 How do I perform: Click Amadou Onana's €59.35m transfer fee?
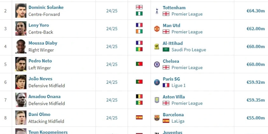256,100
